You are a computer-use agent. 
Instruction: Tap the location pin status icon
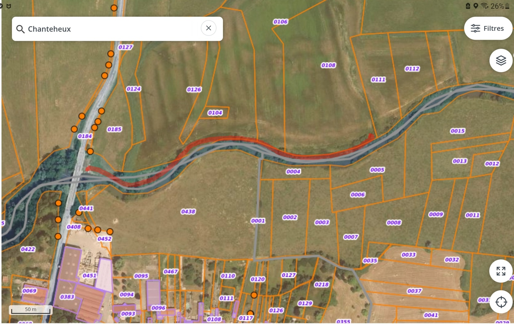click(x=476, y=6)
